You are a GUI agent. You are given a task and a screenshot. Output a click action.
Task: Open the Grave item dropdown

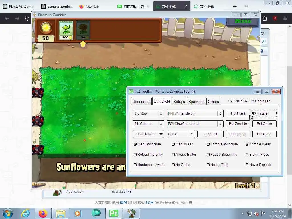tap(181, 134)
